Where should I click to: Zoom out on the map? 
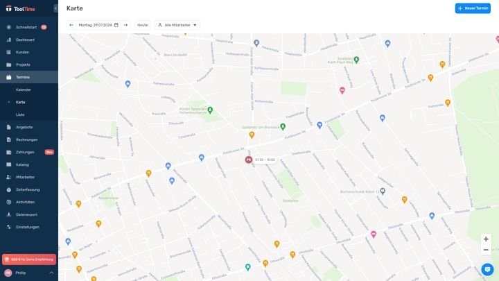pyautogui.click(x=486, y=250)
